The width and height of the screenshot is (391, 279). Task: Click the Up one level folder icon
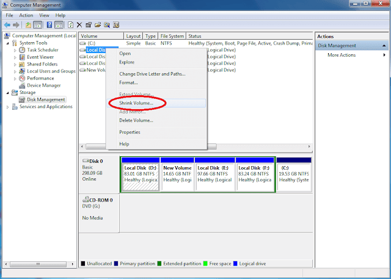28,25
